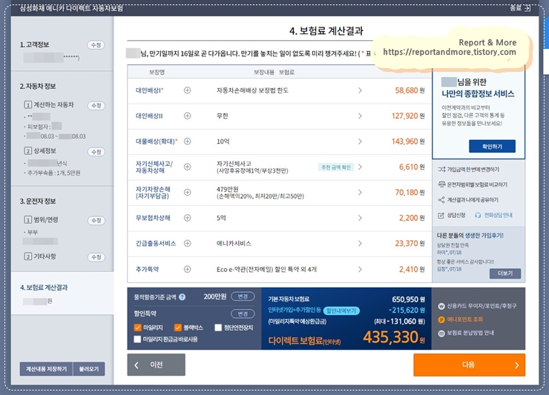Image resolution: width=549 pixels, height=395 pixels.
Task: Expand the 추가특약 plus icon
Action: tap(187, 269)
